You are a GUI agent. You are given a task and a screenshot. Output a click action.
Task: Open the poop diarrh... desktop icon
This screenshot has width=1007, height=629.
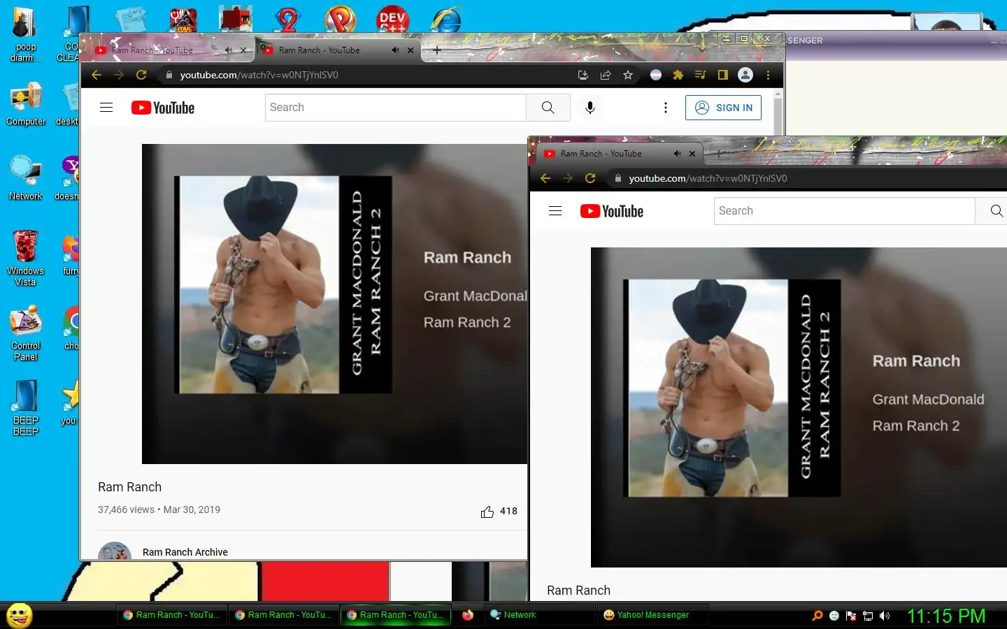(26, 33)
